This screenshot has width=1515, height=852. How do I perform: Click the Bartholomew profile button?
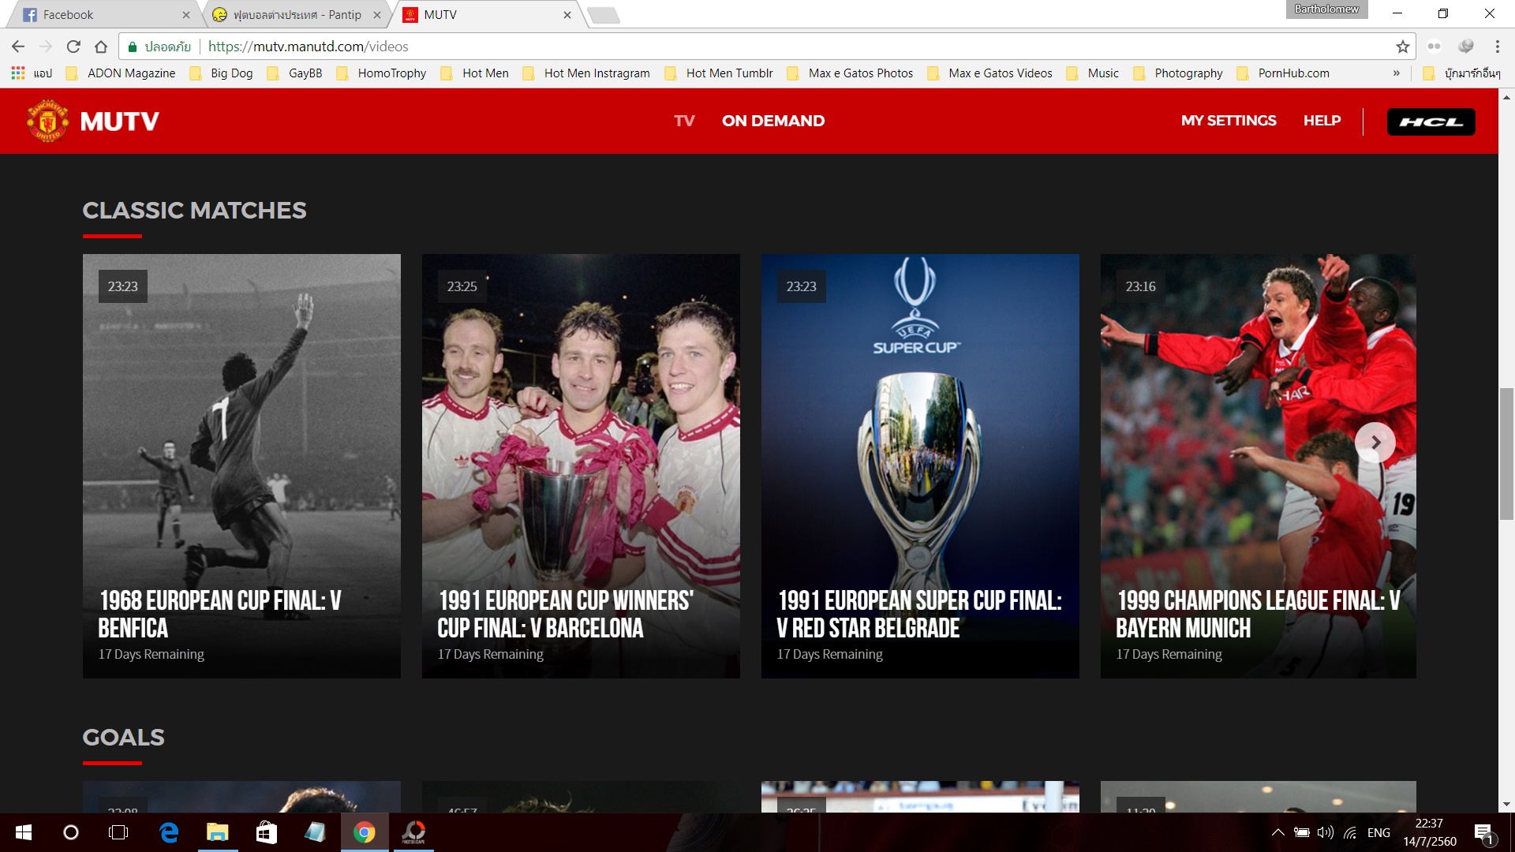[1326, 9]
